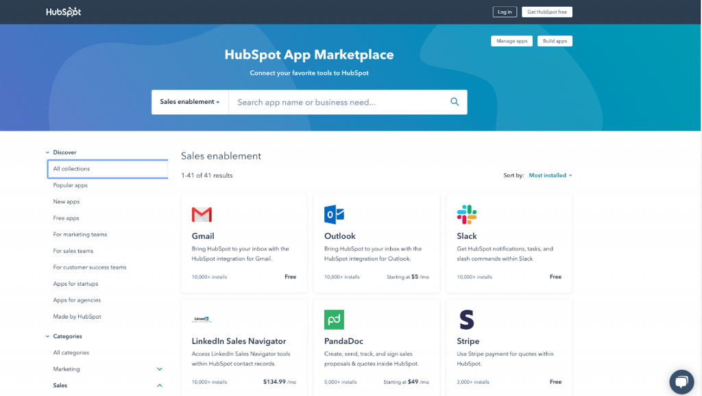
Task: Select All categories in sidebar
Action: coord(71,353)
